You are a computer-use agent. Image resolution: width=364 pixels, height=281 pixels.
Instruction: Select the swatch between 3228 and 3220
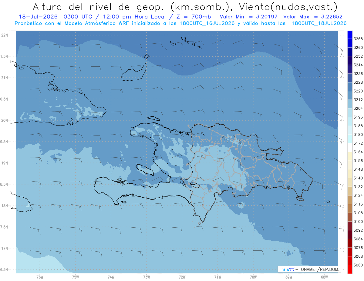pyautogui.click(x=350, y=87)
